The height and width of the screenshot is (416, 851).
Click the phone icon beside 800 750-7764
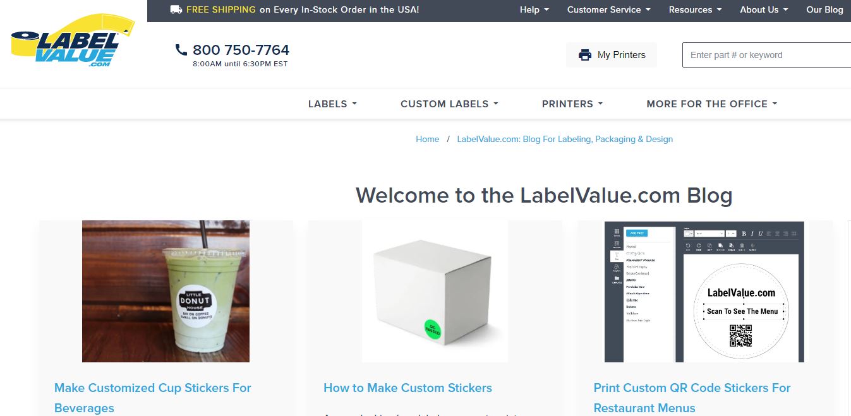point(181,50)
